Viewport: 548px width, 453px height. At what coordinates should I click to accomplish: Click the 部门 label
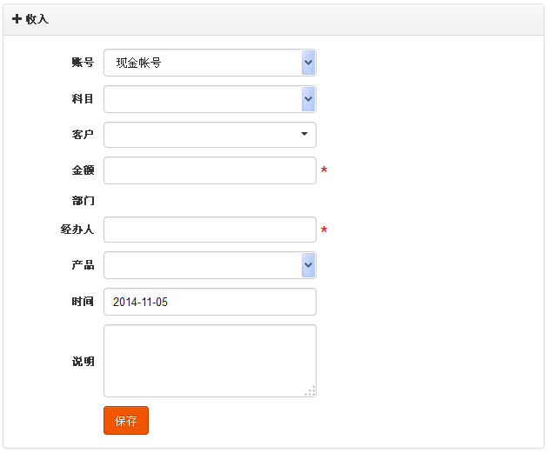click(84, 201)
